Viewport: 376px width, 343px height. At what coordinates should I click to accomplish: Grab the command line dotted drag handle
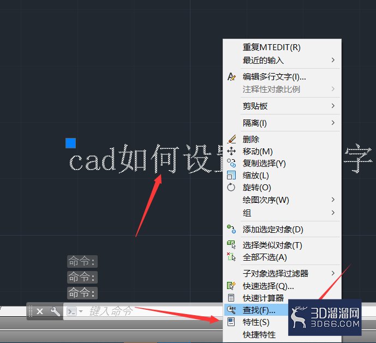click(x=31, y=311)
